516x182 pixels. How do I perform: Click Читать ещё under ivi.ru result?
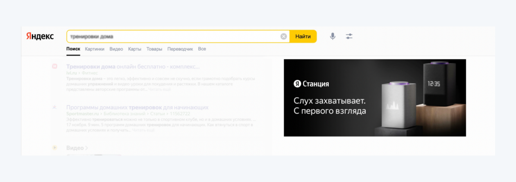tap(159, 89)
